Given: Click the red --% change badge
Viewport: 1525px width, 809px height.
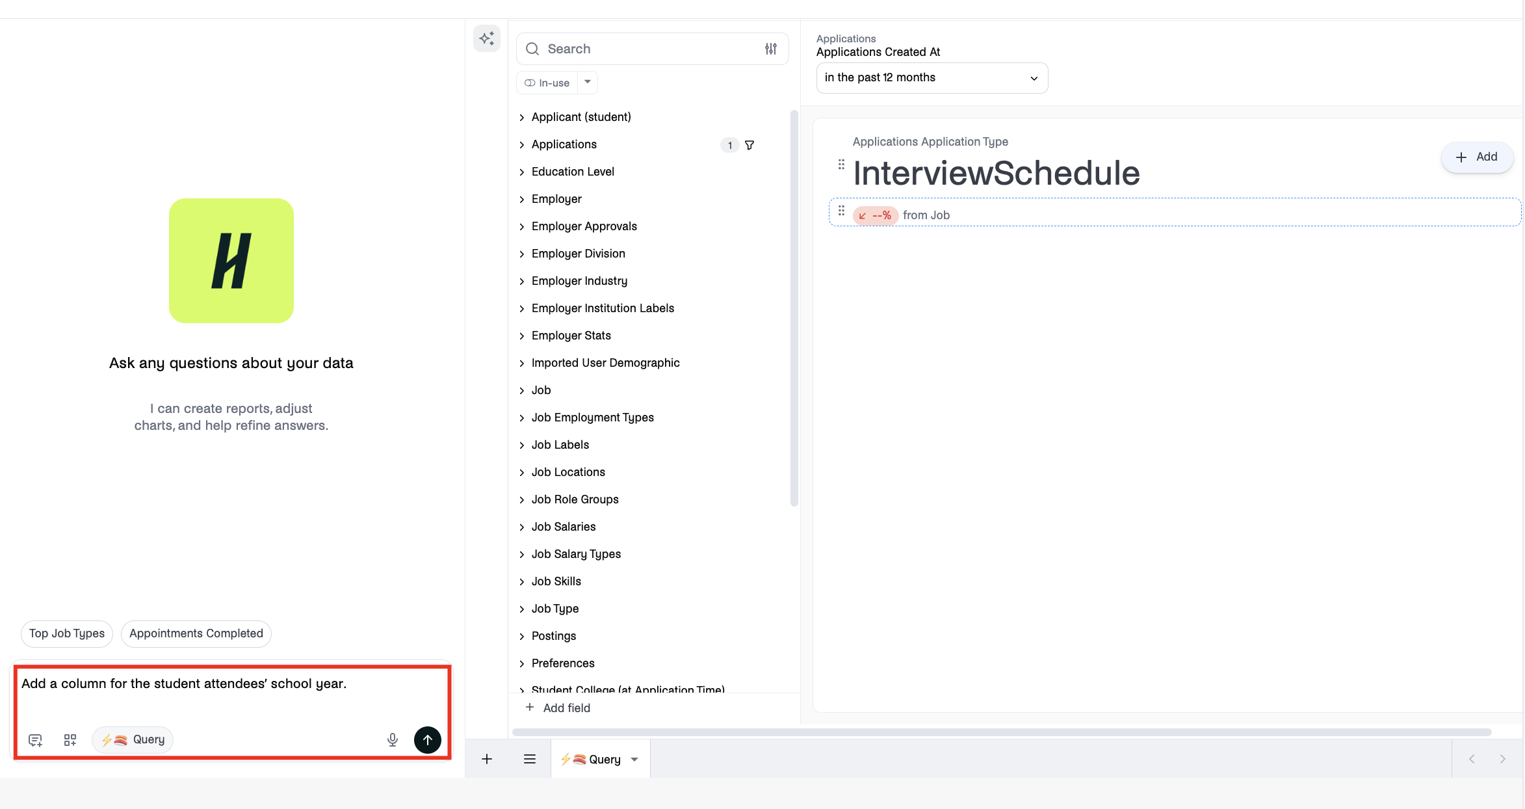Looking at the screenshot, I should coord(876,215).
